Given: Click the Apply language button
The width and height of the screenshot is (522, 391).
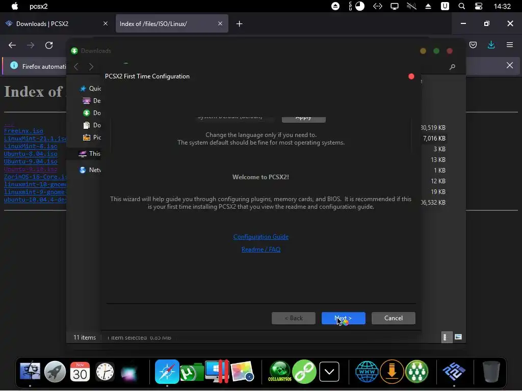Looking at the screenshot, I should (304, 118).
